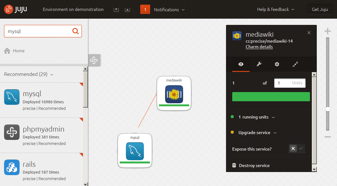The width and height of the screenshot is (337, 186).
Task: Select the mediawiki service block on canvas
Action: [174, 94]
